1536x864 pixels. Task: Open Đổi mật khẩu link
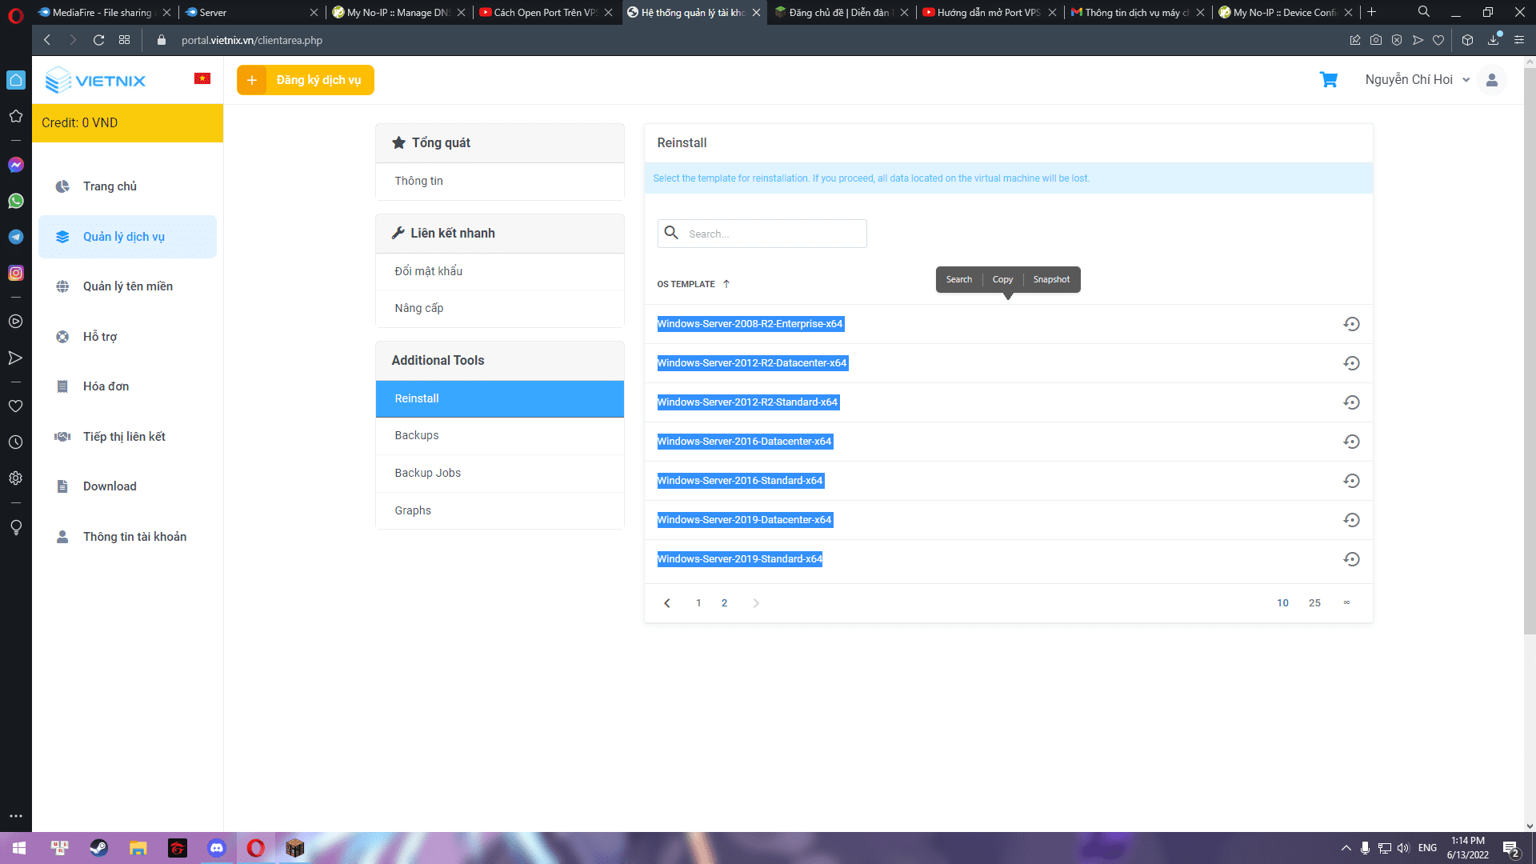click(x=429, y=271)
